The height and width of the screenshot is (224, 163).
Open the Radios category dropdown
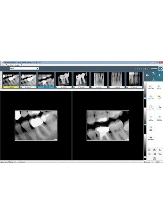(24, 69)
